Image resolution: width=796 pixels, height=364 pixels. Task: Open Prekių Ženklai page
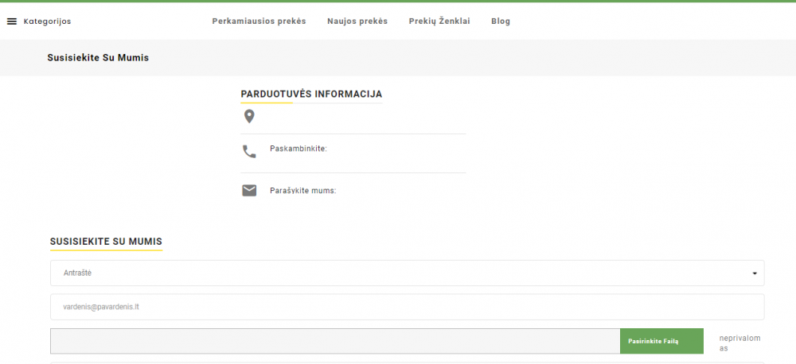439,21
